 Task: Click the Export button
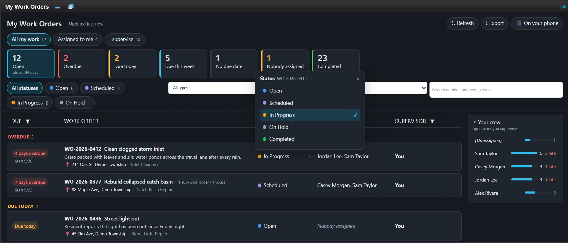[495, 23]
